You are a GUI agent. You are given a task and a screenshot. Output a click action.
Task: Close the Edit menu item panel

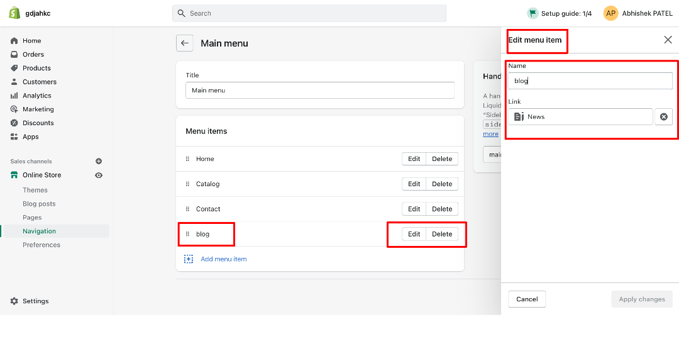pyautogui.click(x=668, y=40)
